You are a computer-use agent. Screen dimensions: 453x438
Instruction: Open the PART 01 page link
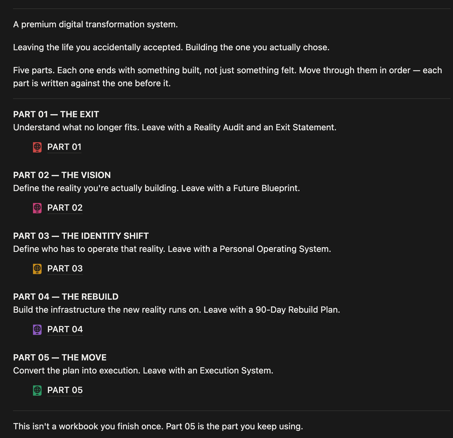pos(64,147)
